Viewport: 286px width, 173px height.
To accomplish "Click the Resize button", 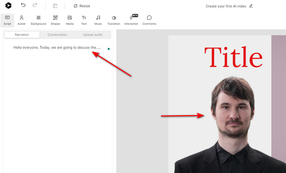I will coord(82,6).
